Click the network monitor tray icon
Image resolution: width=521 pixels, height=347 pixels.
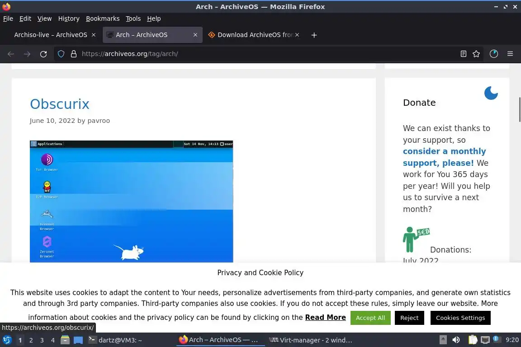485,340
